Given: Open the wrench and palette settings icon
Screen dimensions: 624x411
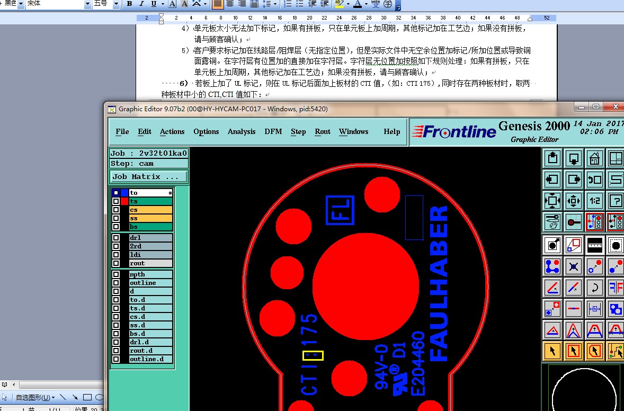Looking at the screenshot, I should click(552, 221).
